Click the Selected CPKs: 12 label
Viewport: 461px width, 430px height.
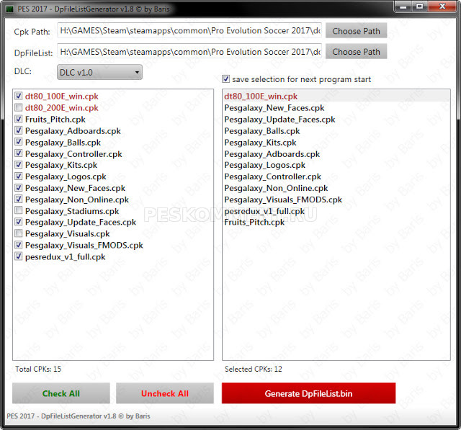coord(253,369)
